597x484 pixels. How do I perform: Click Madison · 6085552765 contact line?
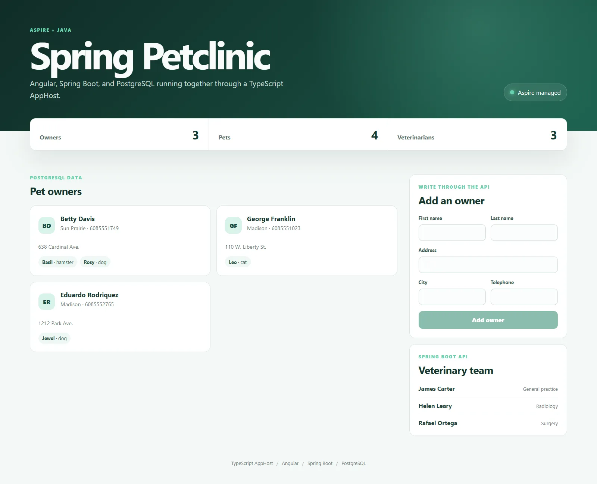coord(87,304)
